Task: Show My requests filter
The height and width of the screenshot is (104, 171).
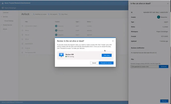Action: click(x=54, y=14)
